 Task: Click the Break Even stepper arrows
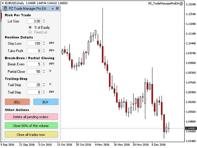pyautogui.click(x=44, y=64)
